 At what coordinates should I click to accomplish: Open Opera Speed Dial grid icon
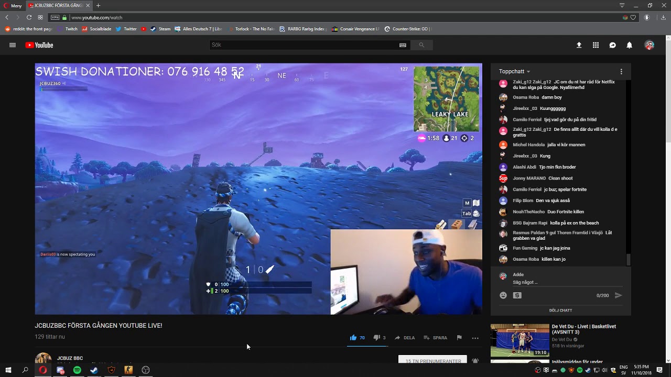click(x=40, y=17)
